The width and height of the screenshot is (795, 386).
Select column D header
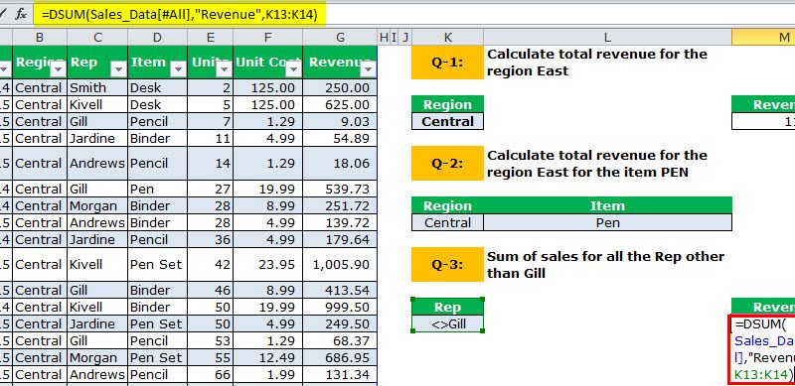(x=157, y=37)
